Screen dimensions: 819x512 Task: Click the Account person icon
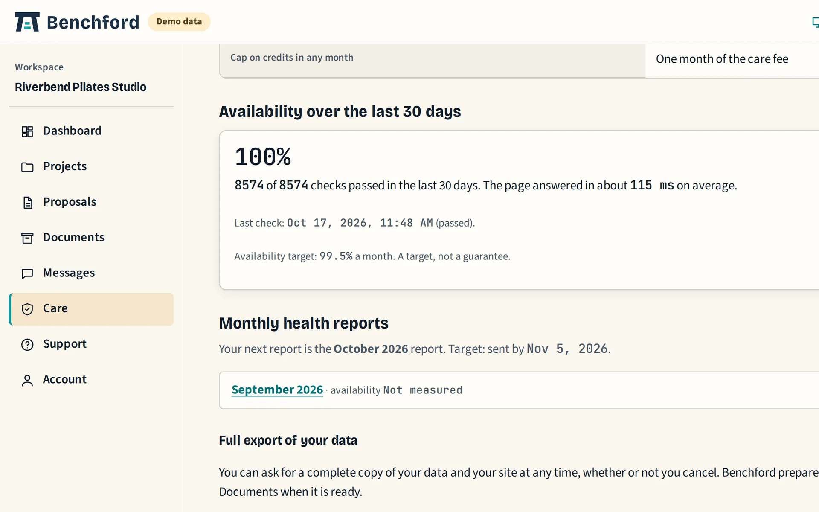click(x=27, y=380)
